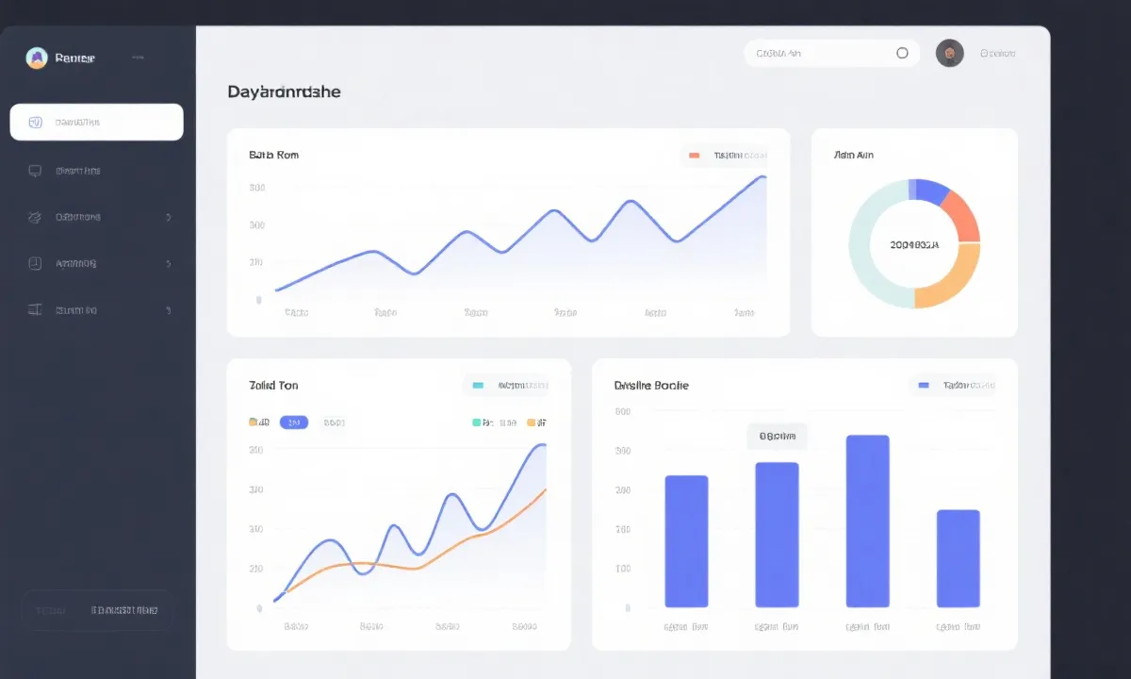Click the app logo in the sidebar header
The image size is (1131, 679).
pos(37,58)
